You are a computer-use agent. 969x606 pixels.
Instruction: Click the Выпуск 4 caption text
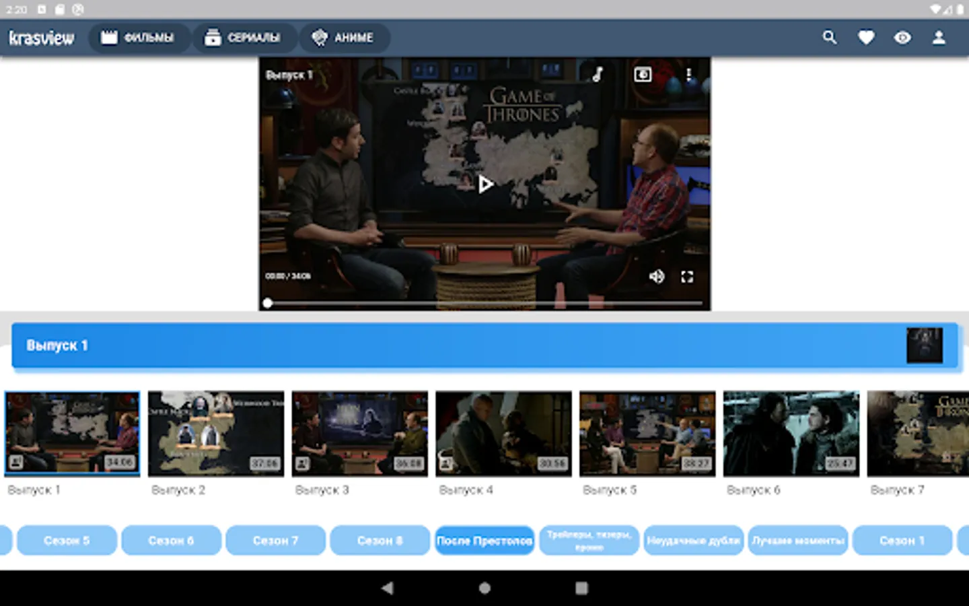point(466,490)
